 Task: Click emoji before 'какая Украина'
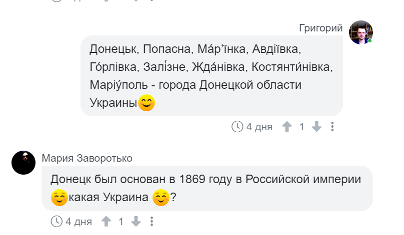(59, 198)
